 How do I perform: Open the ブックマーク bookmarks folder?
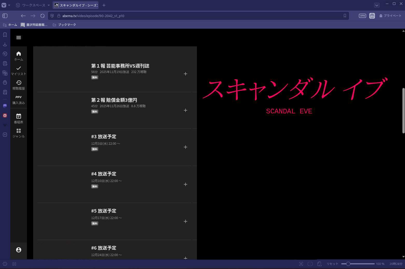[x=64, y=25]
